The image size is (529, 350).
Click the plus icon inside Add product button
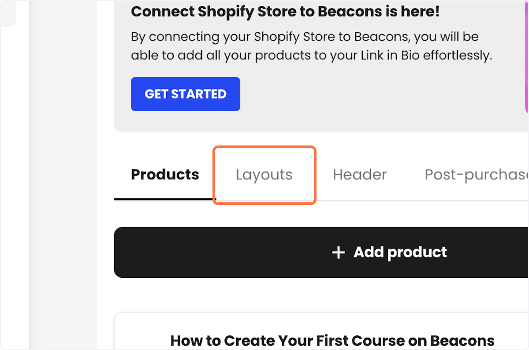tap(338, 252)
